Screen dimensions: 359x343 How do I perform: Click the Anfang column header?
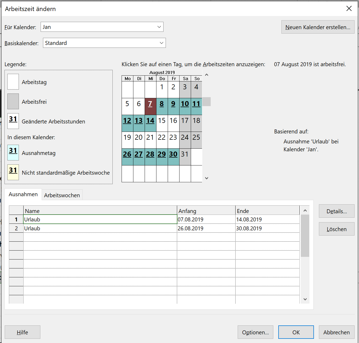click(x=206, y=211)
